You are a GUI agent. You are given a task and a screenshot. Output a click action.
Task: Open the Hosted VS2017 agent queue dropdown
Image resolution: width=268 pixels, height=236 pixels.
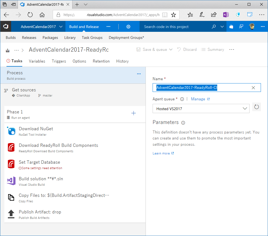click(x=201, y=108)
